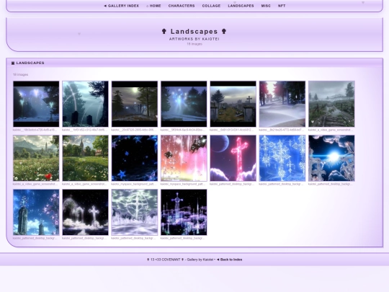The height and width of the screenshot is (292, 389).
Task: Click the cross icon left of Landscapes title
Action: click(164, 31)
